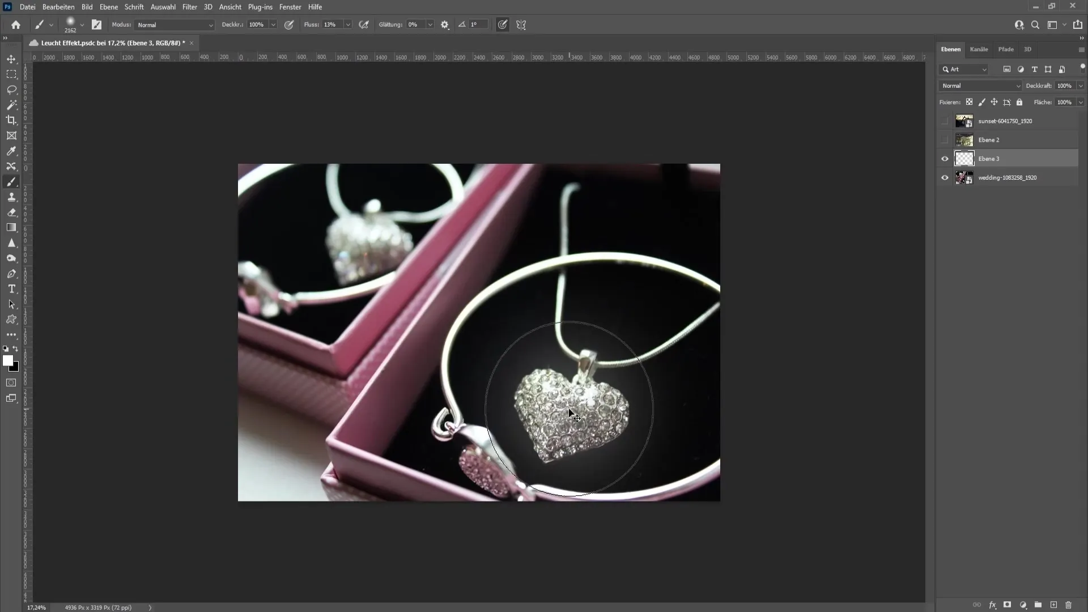
Task: Click the Ansicht menu item
Action: (230, 7)
